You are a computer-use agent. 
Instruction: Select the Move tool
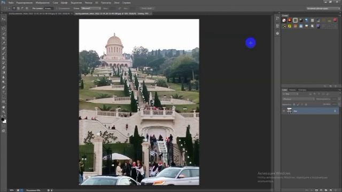pos(3,19)
